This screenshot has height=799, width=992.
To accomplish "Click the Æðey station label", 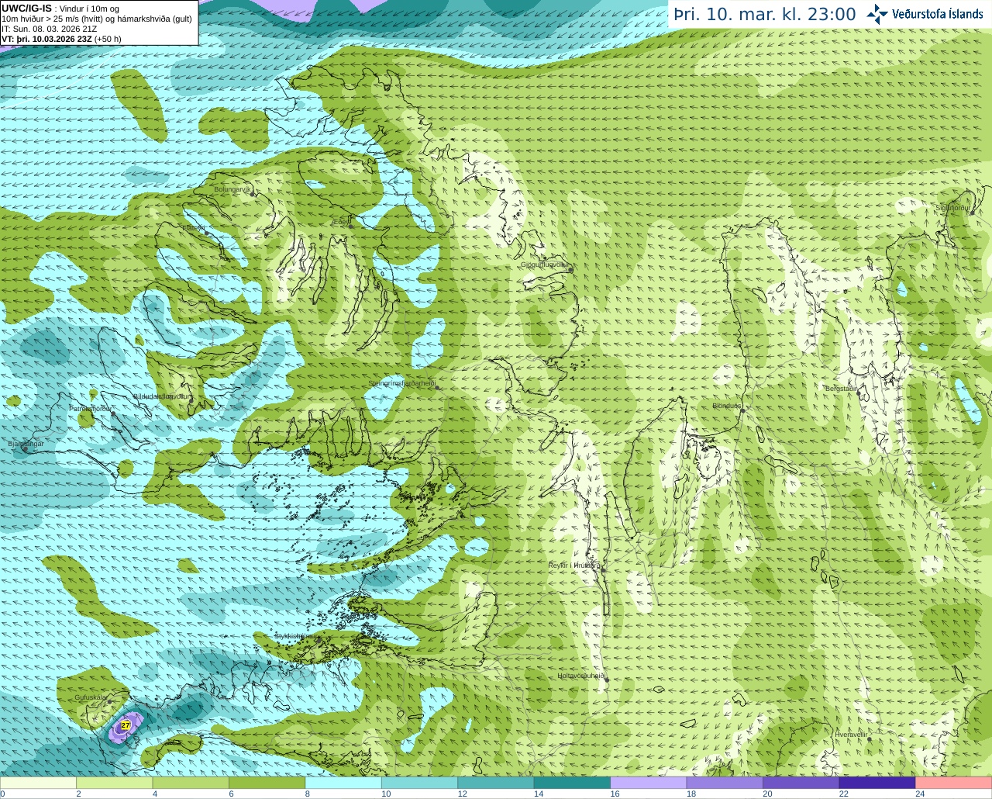I will 341,223.
